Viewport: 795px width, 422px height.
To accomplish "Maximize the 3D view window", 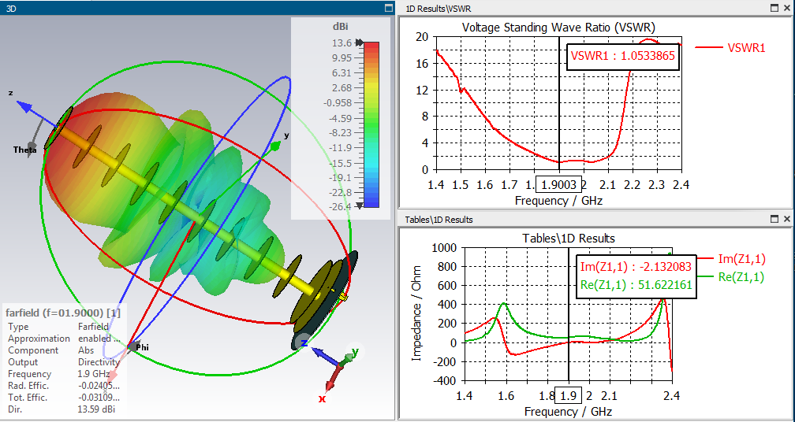I will click(389, 8).
